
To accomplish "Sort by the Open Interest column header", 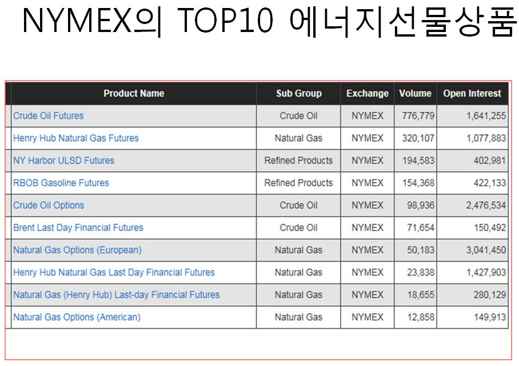I will point(472,93).
